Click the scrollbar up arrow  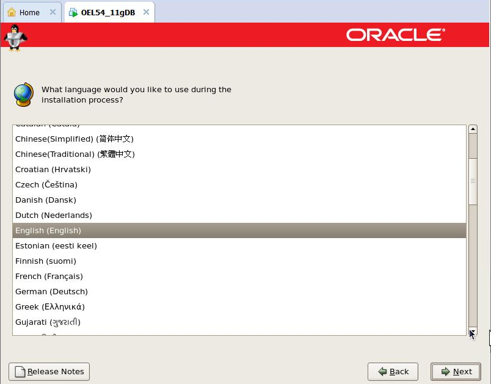coord(473,129)
